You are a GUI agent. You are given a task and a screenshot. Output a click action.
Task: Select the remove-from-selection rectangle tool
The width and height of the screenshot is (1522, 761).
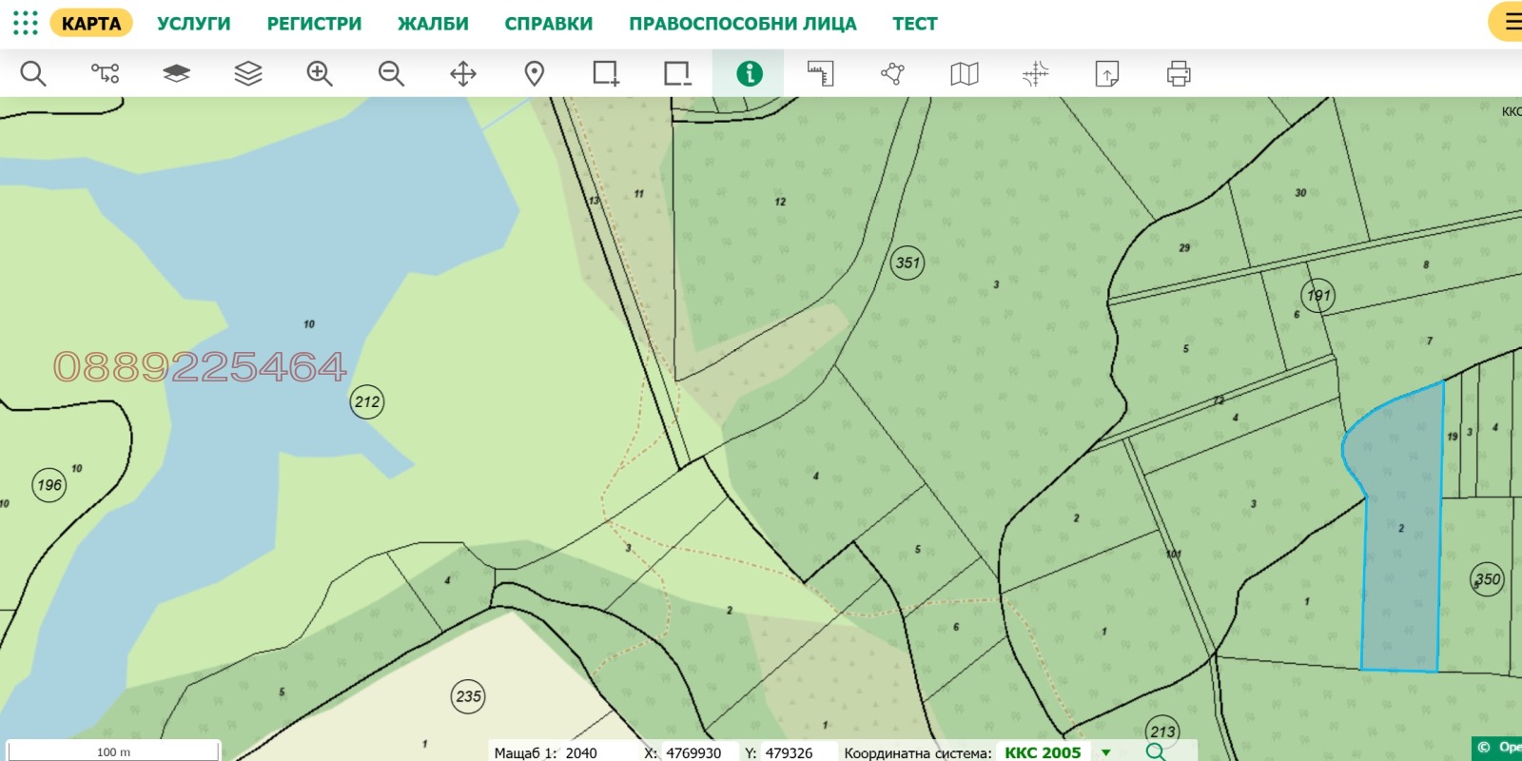tap(677, 73)
